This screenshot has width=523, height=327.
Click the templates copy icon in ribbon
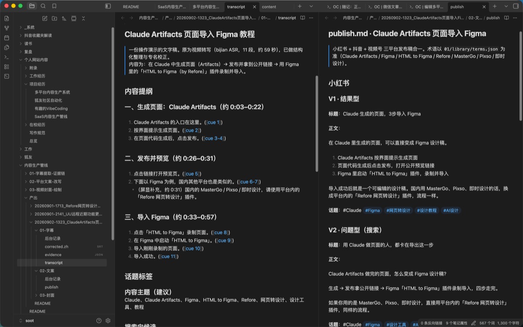coord(6,47)
